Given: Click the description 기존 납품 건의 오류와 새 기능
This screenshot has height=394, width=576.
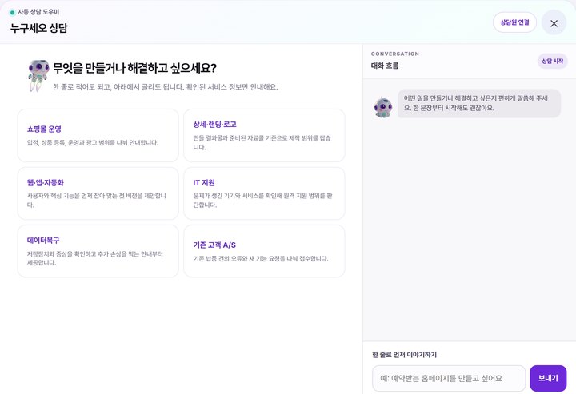Looking at the screenshot, I should click(261, 258).
